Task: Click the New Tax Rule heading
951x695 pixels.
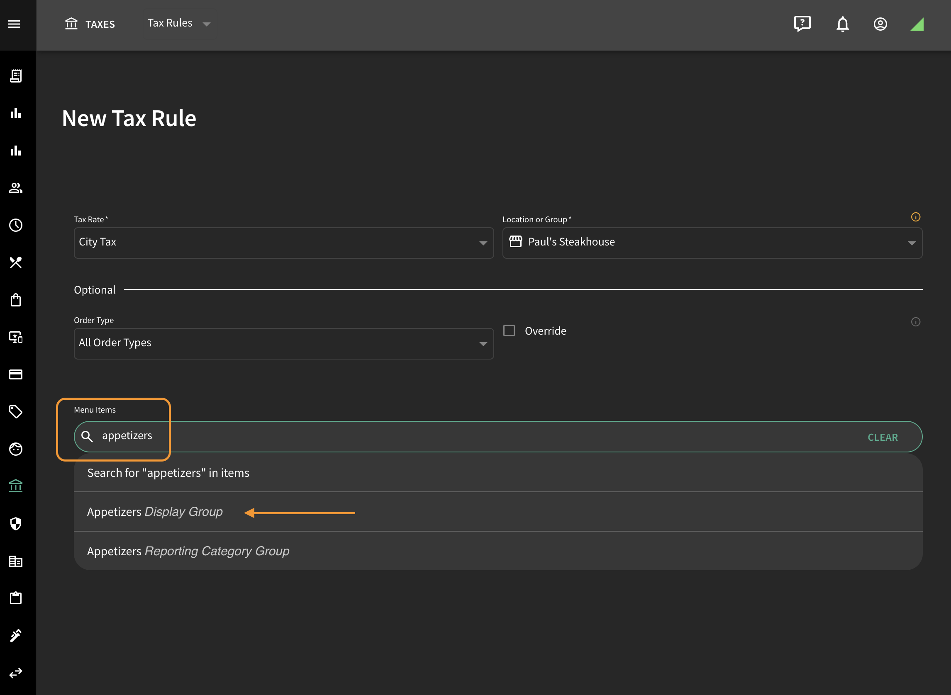Action: [x=129, y=119]
